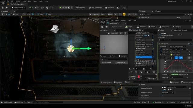Switch to the Preview Settings tab in Niagara

[180, 30]
